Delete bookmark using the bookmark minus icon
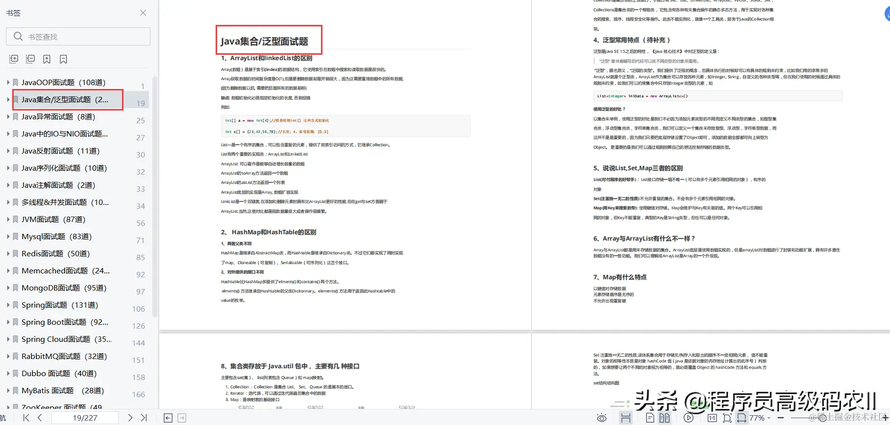The width and height of the screenshot is (890, 425). click(x=63, y=59)
